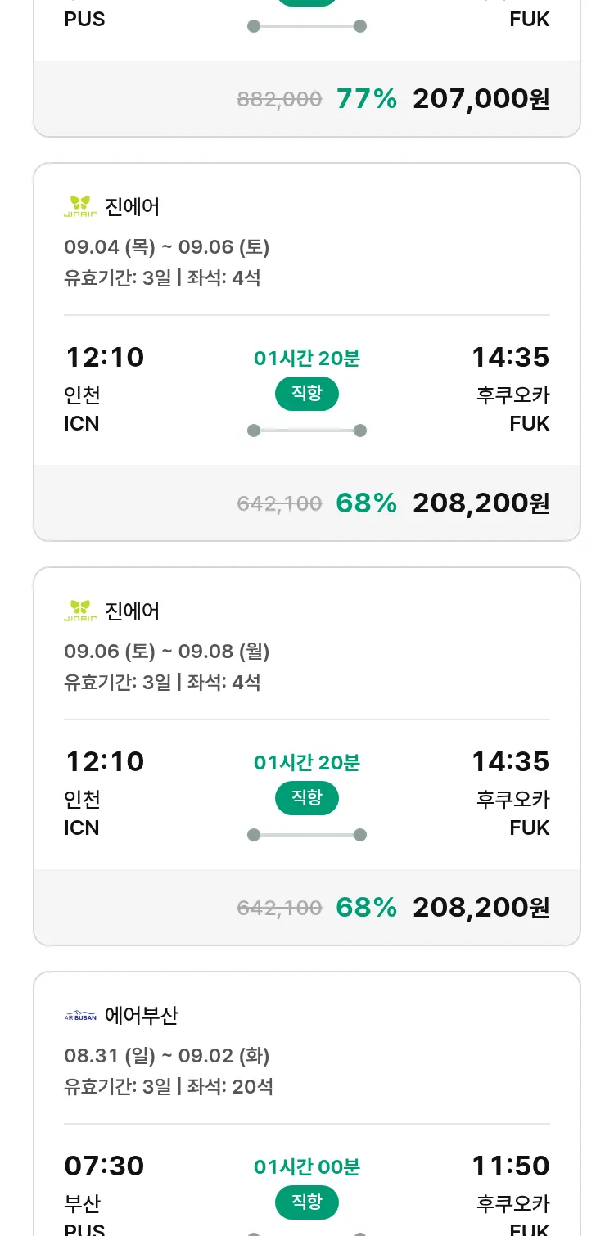Open the 08.31 (일) ~ 09.02 (화) date range

167,1056
